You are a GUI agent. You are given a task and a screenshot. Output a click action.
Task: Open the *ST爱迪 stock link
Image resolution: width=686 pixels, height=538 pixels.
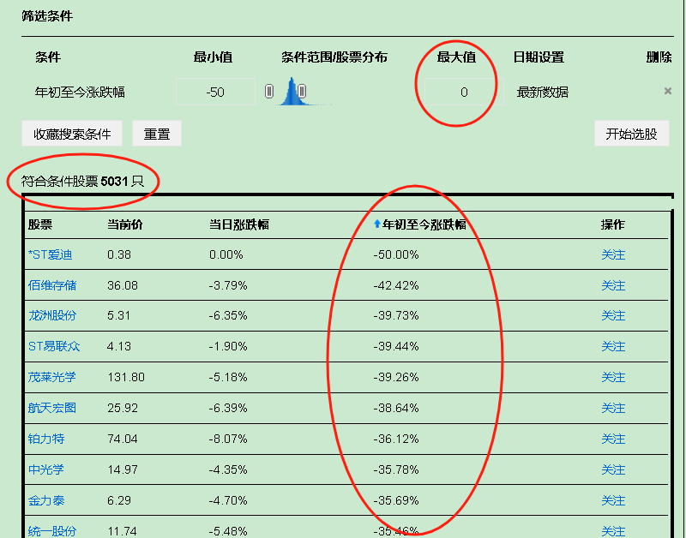[x=50, y=254]
